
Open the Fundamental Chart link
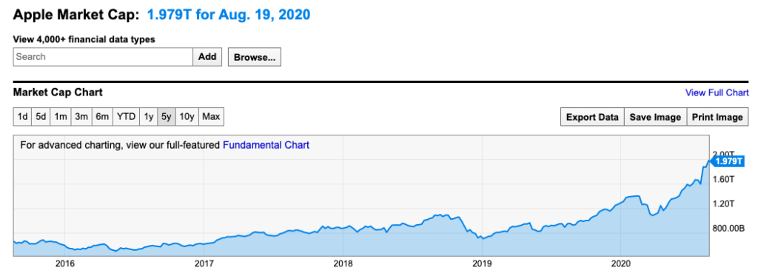266,145
